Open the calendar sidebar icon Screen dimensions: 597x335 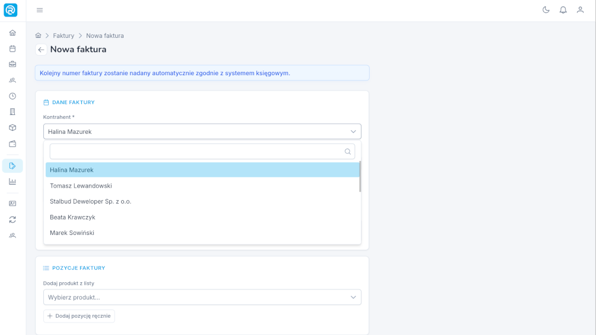12,49
